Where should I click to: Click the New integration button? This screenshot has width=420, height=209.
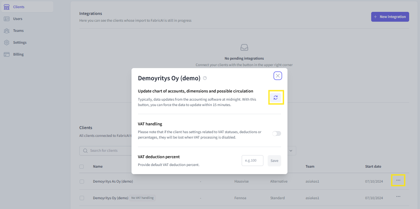click(390, 17)
